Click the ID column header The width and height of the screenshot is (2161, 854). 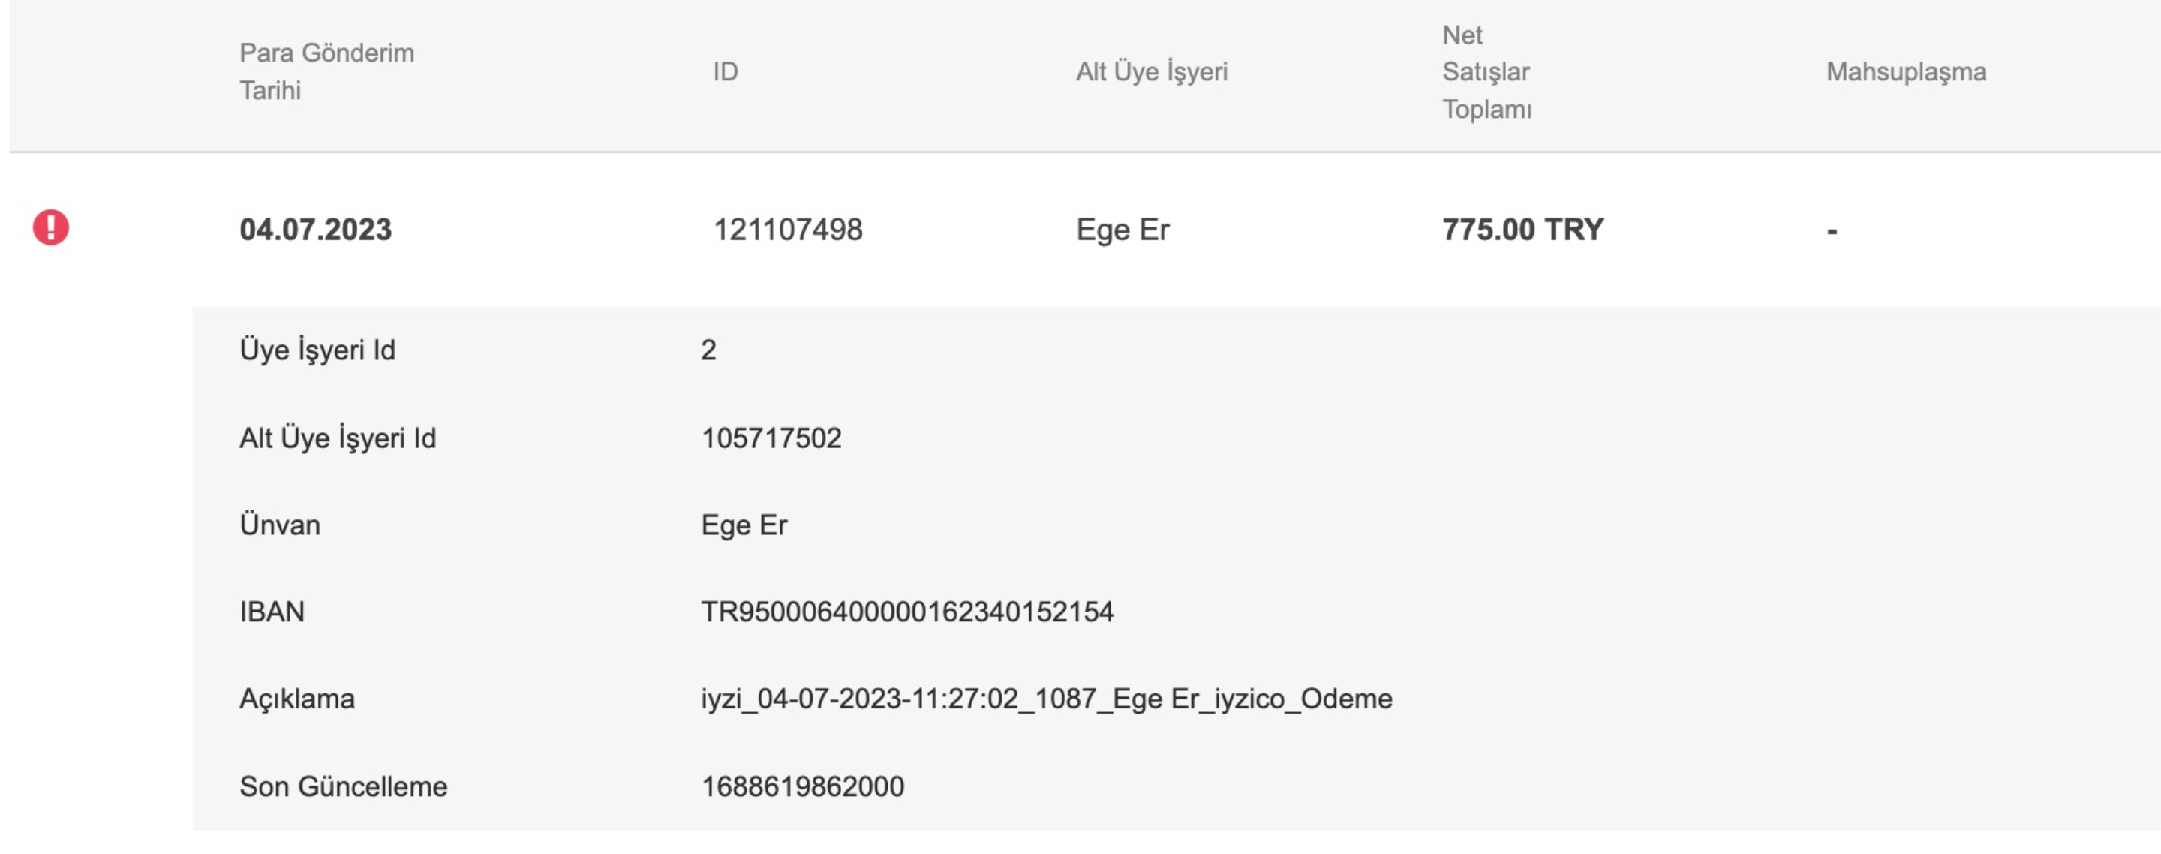726,71
